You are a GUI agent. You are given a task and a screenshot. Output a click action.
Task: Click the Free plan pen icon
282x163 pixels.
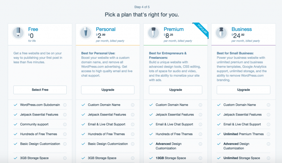(x=17, y=32)
